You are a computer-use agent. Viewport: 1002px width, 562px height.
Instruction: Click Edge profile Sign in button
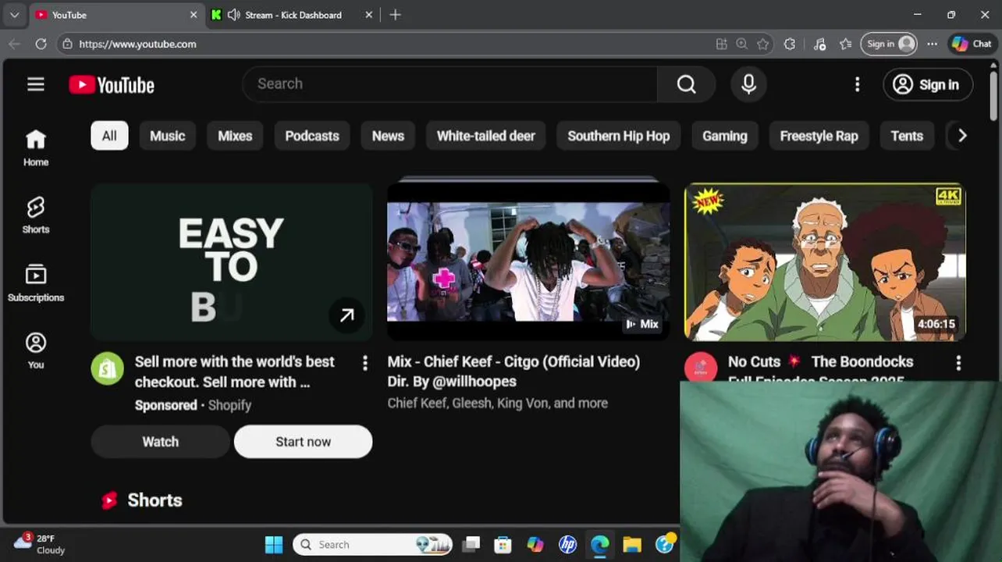click(x=889, y=44)
